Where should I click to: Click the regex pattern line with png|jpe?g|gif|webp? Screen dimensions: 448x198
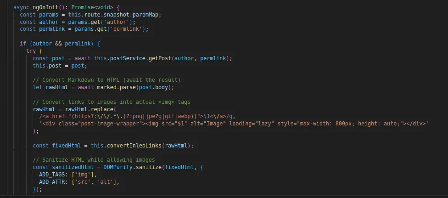[x=137, y=116]
